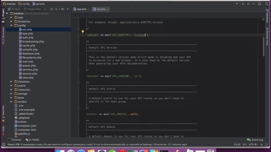Open the Structure tool window on the left

tap(3, 36)
